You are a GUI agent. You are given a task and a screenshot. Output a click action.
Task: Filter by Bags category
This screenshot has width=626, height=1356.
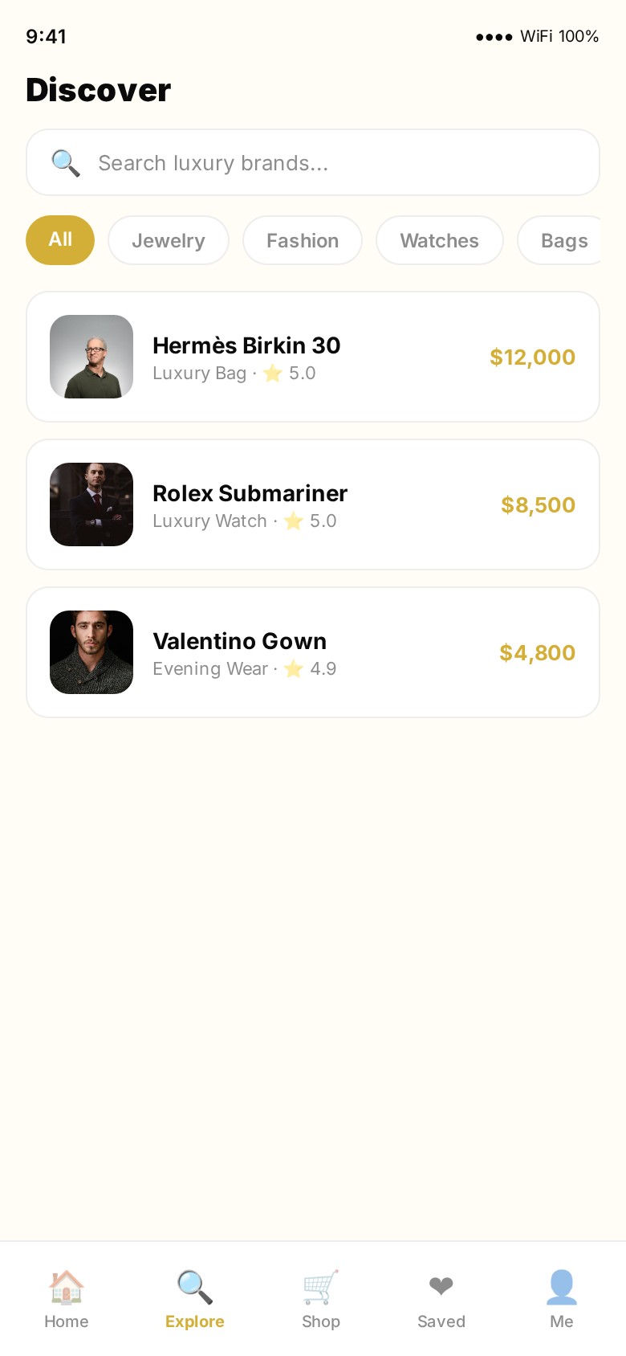point(563,240)
